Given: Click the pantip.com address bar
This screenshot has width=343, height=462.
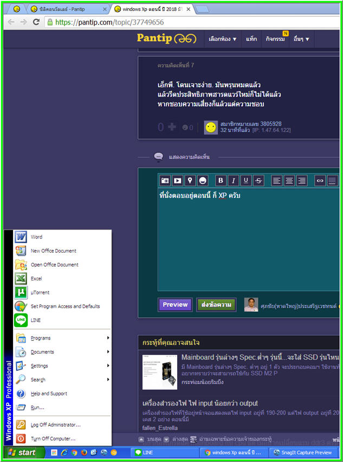Looking at the screenshot, I should tap(192, 22).
